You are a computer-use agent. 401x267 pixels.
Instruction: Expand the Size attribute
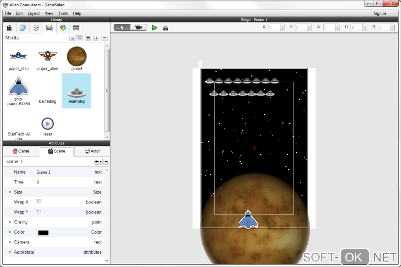(10, 192)
